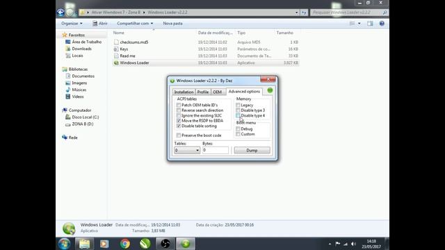
Task: Open the Windows Start button
Action: click(65, 244)
